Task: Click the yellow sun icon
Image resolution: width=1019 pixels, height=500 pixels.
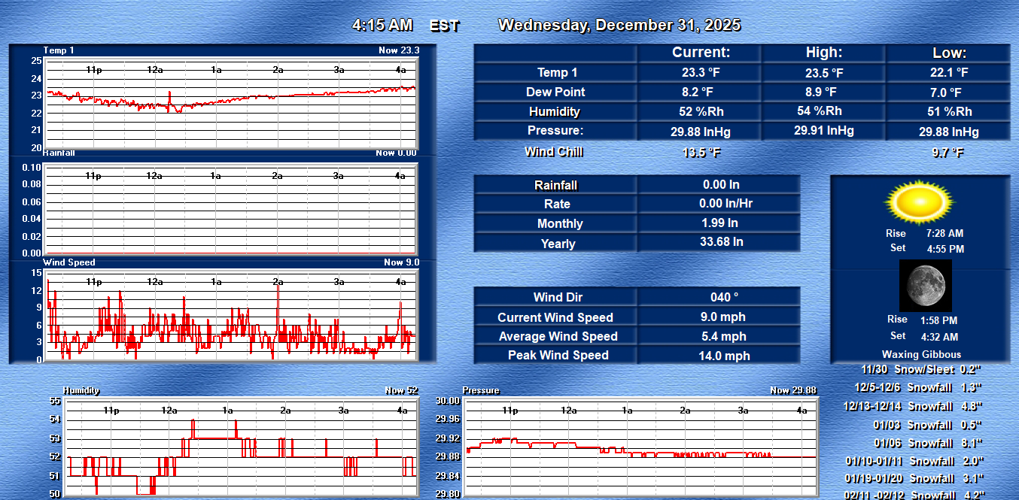Action: pyautogui.click(x=918, y=202)
